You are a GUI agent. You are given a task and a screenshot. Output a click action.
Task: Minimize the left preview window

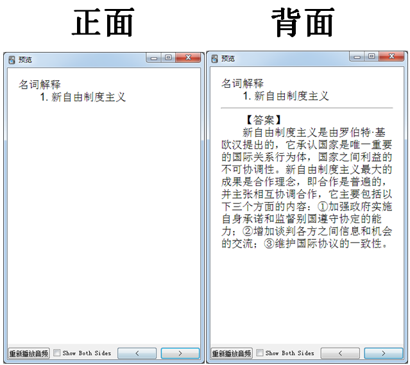click(x=154, y=58)
